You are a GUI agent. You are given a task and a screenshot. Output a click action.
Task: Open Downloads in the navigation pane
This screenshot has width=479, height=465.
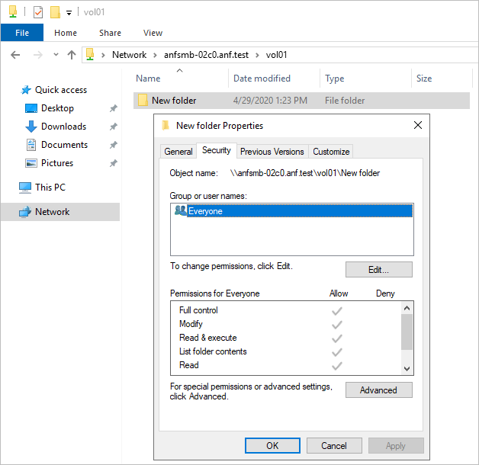pos(63,127)
